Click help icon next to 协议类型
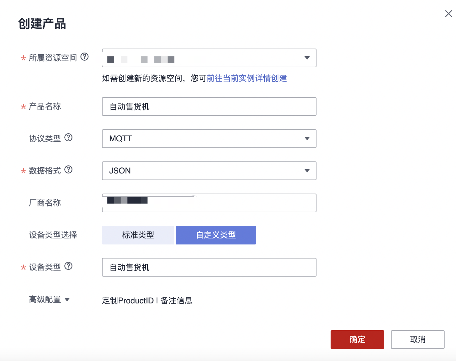The image size is (456, 361). [68, 137]
